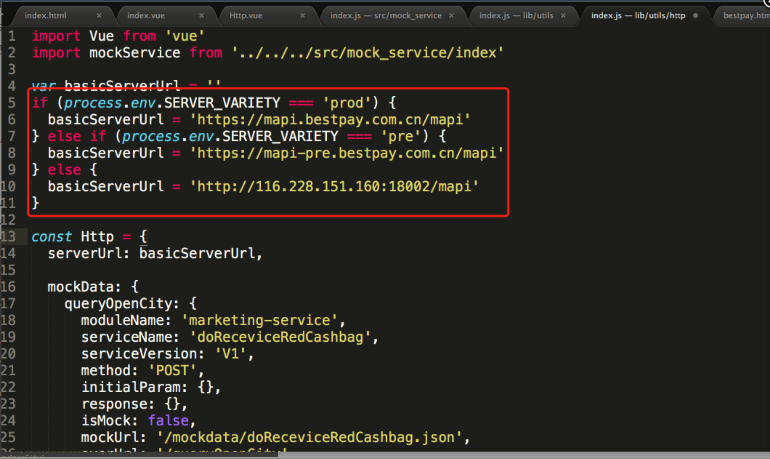Switch to the Http.vue tab

[x=246, y=16]
